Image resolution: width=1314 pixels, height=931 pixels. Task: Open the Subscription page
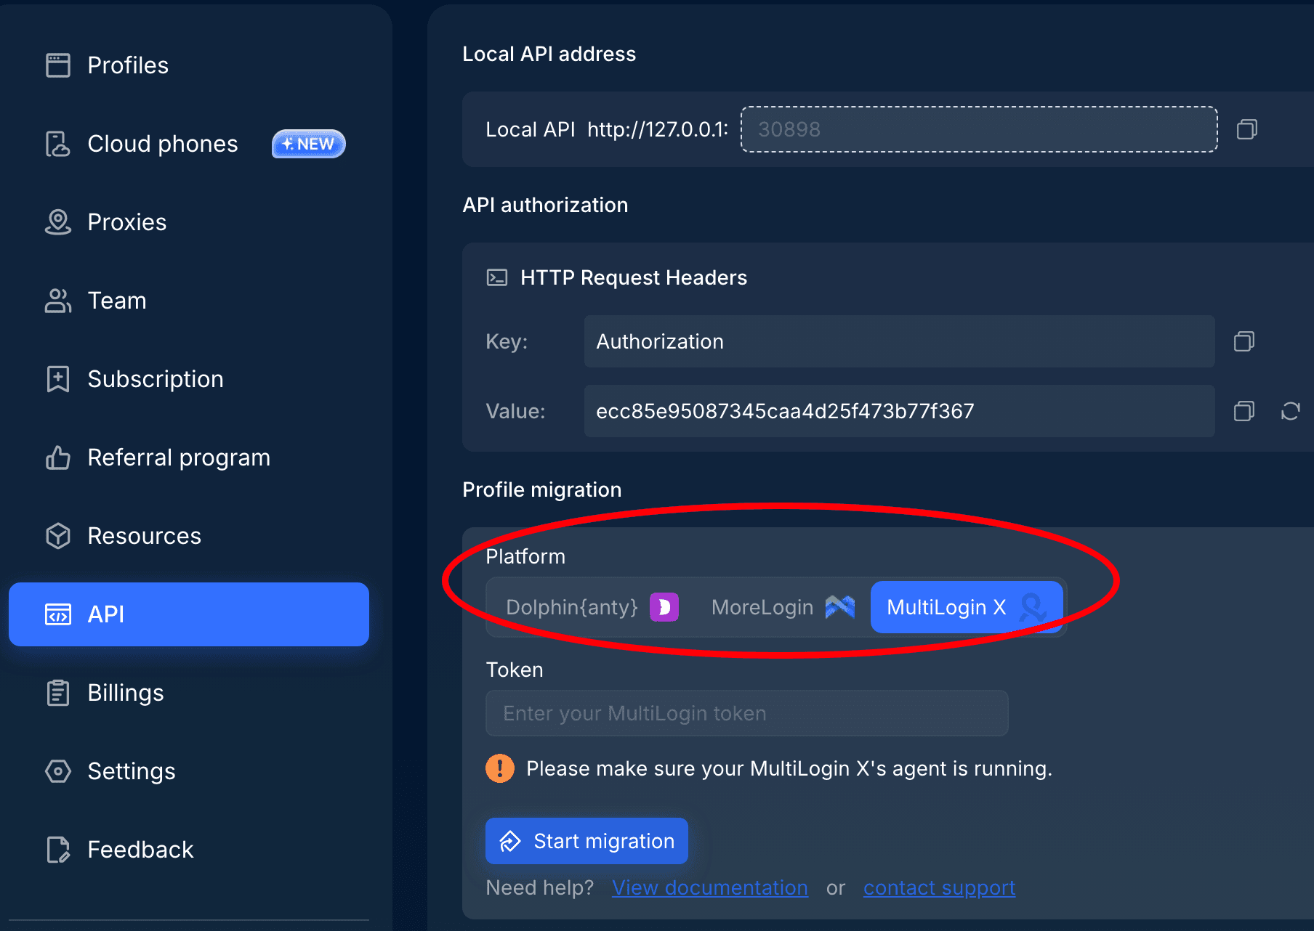tap(155, 379)
